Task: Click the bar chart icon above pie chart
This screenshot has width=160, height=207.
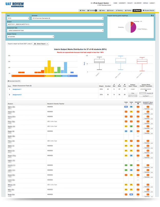Action: [x=153, y=16]
